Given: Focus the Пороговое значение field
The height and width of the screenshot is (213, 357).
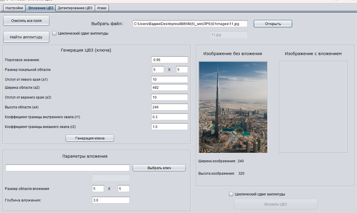Looking at the screenshot, I should coord(170,60).
